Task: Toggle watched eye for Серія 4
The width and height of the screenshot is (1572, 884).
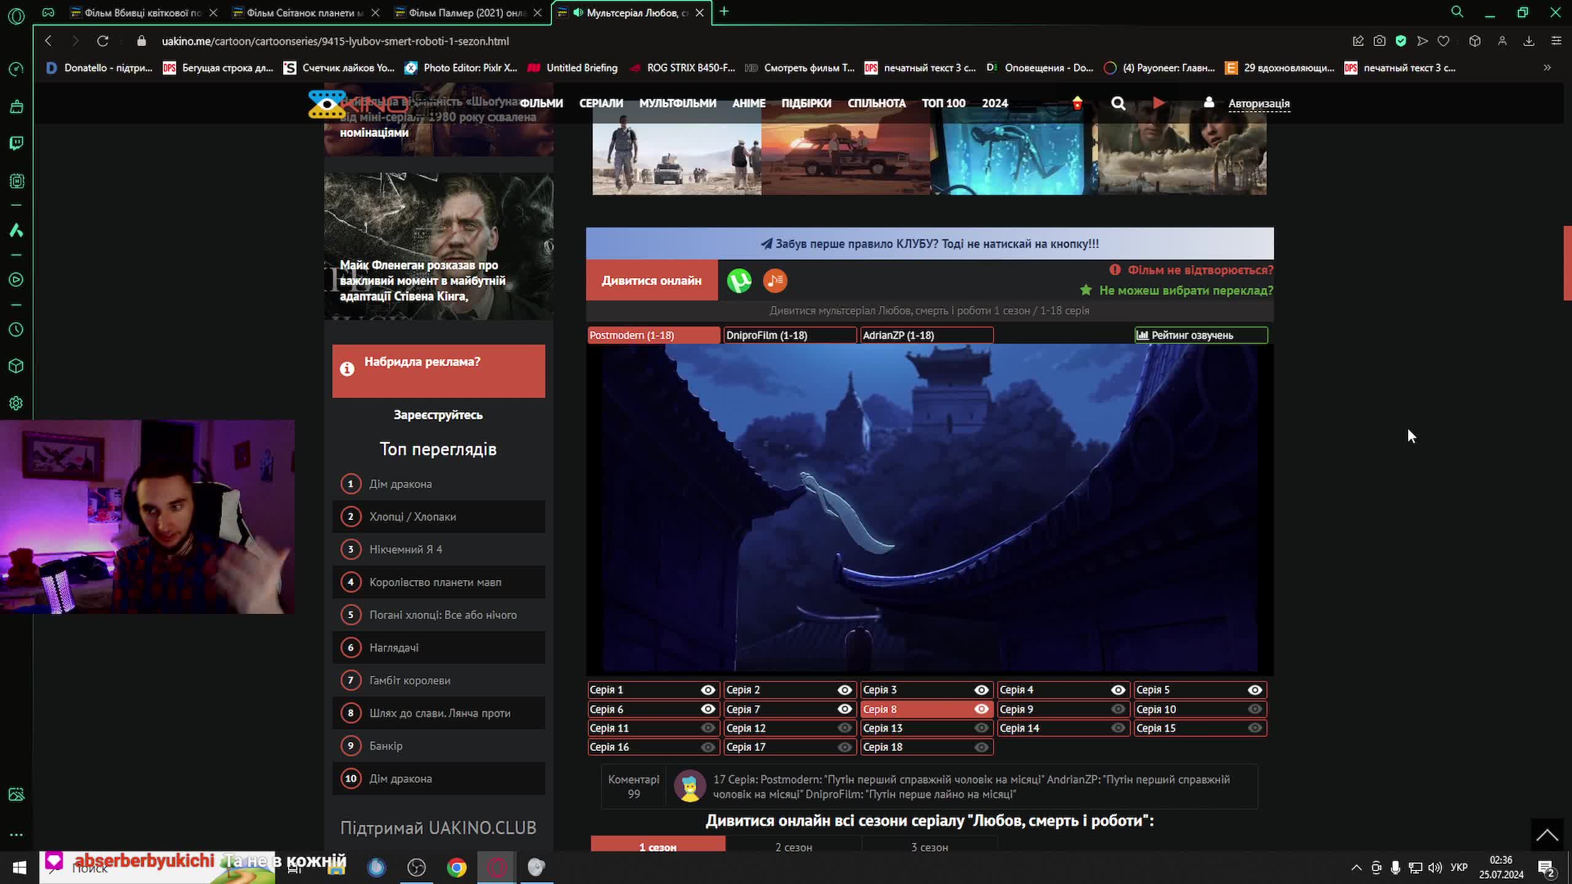Action: [1118, 690]
